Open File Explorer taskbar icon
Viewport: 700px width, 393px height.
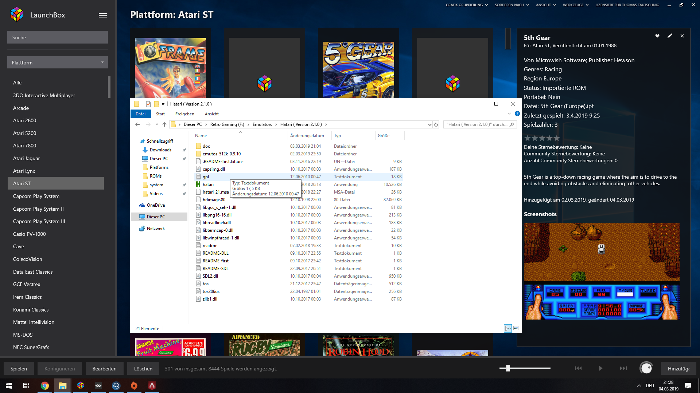coord(63,386)
